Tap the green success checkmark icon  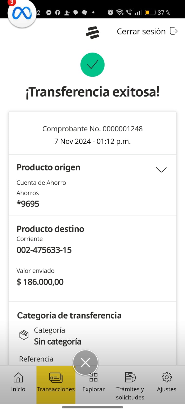92,65
